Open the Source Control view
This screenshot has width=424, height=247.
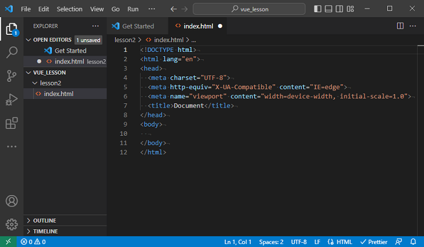click(x=12, y=76)
